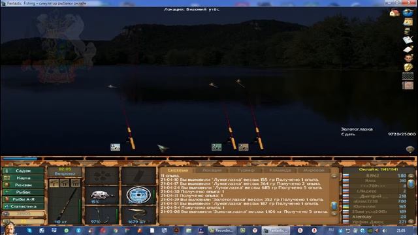Click player (Лидер) in online list
418x235 pixels.
point(374,191)
